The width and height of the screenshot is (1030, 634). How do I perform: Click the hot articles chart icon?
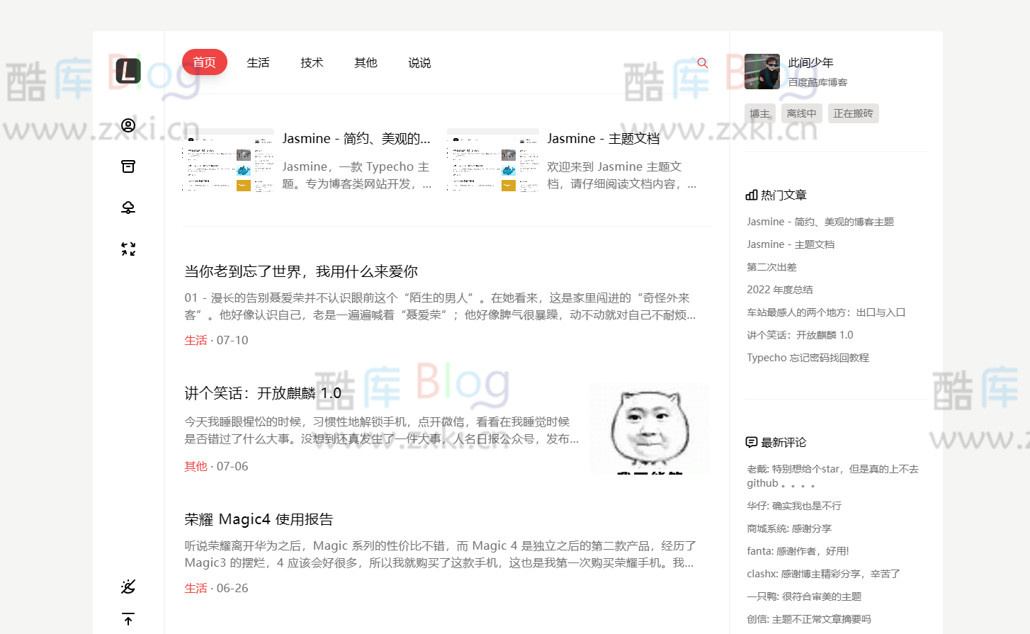(750, 194)
